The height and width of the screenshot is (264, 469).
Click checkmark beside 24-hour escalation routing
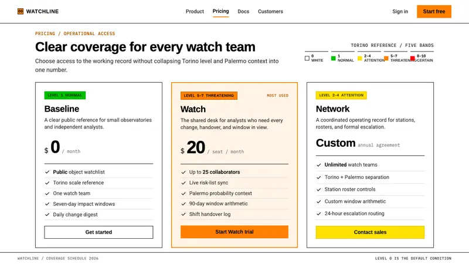(319, 214)
